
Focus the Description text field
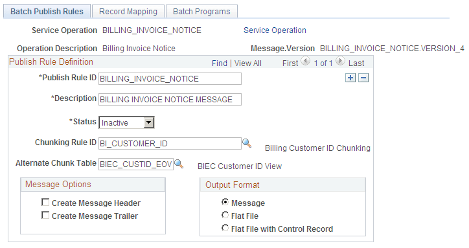[170, 99]
